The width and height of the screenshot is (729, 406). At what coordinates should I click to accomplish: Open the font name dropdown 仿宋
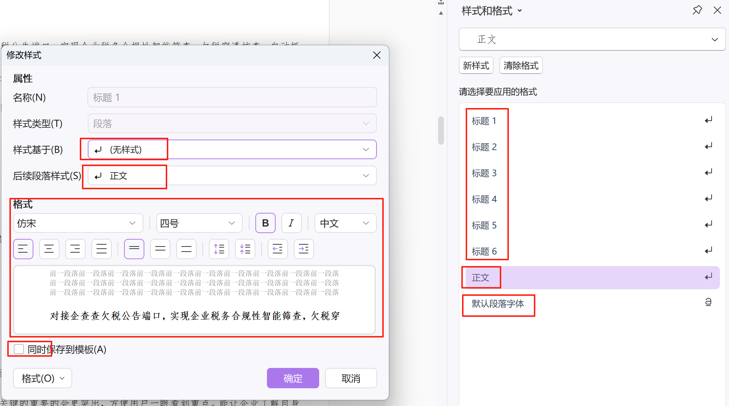(78, 223)
